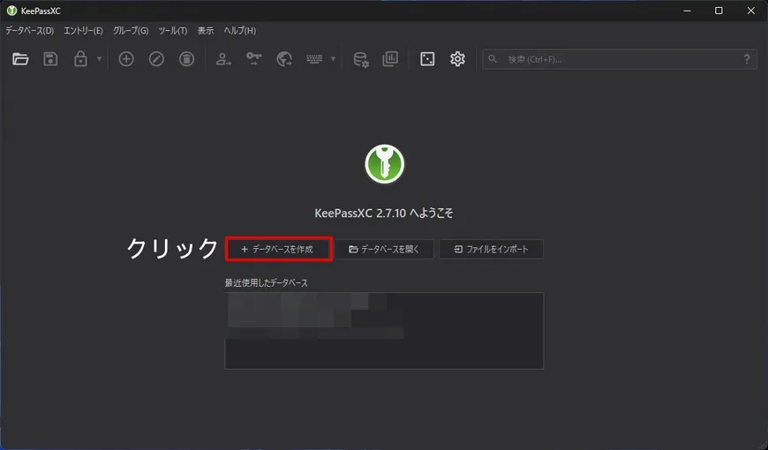This screenshot has height=450, width=768.
Task: Open the グループ(G) menu
Action: pyautogui.click(x=131, y=31)
